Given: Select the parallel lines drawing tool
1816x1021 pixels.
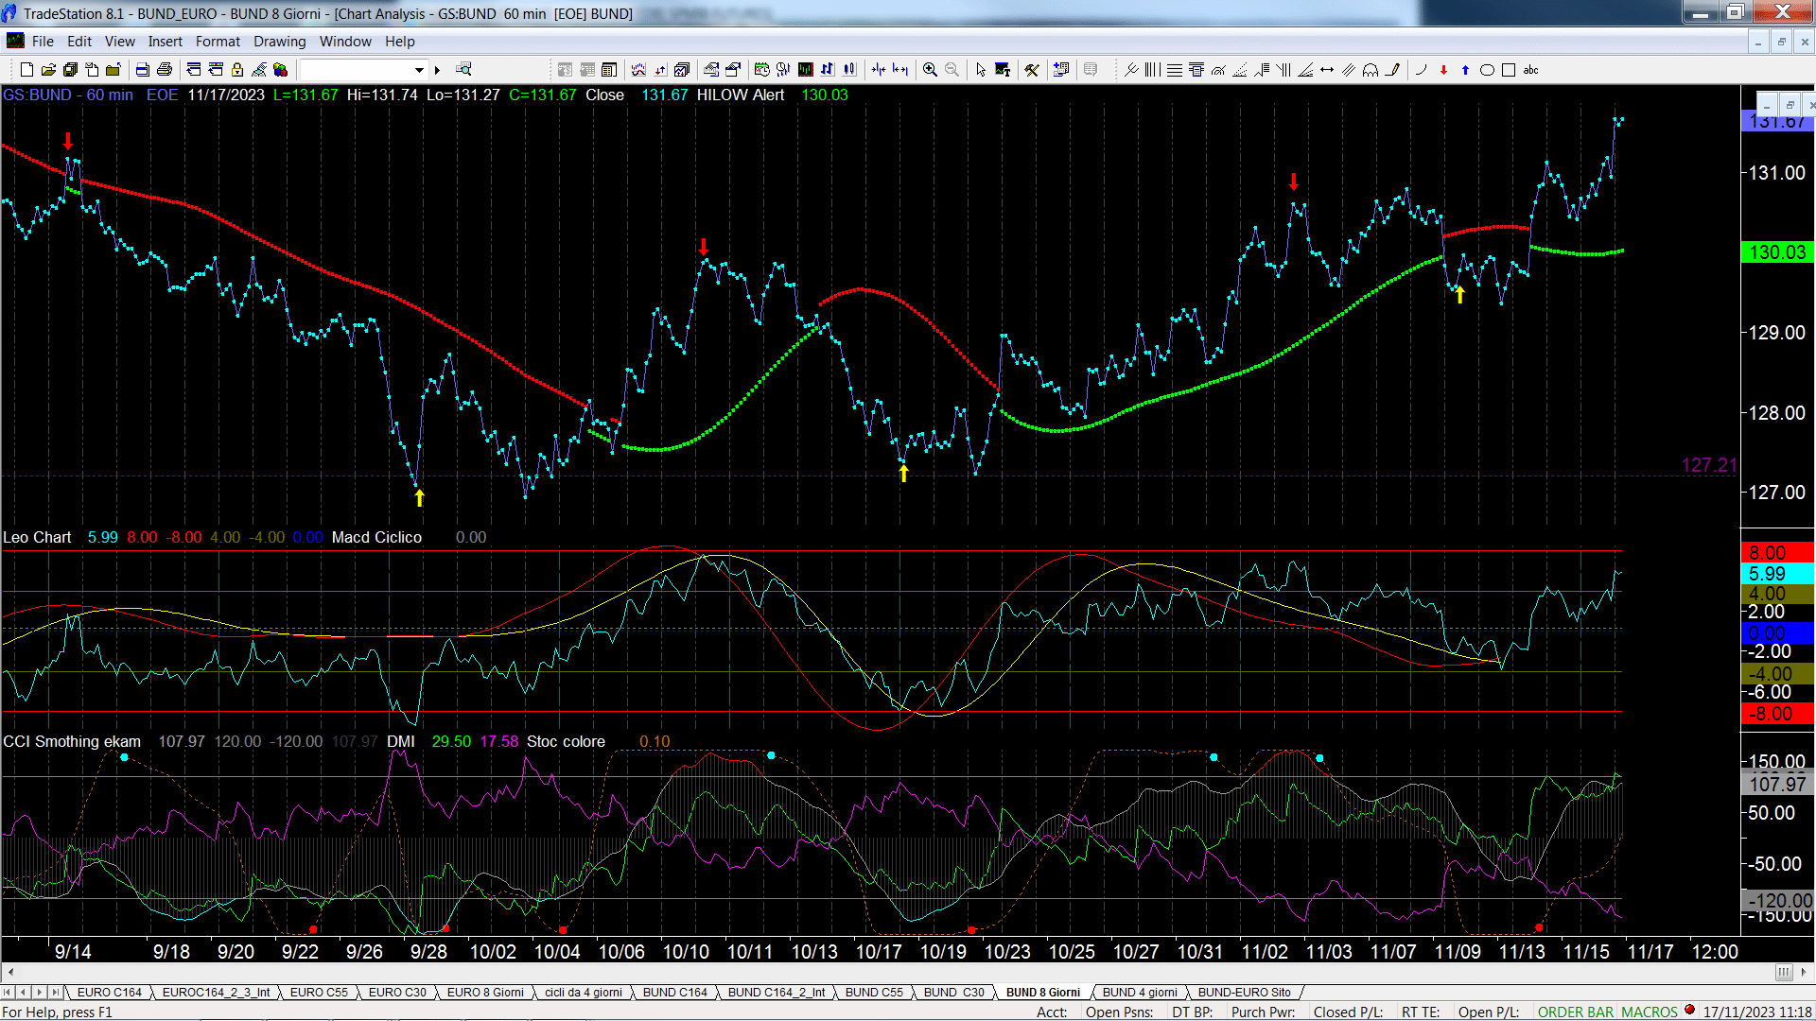Looking at the screenshot, I should (1349, 70).
